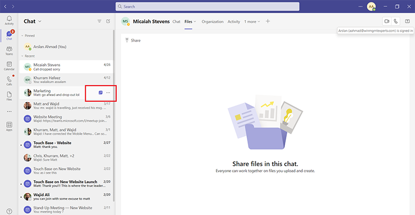The height and width of the screenshot is (215, 415).
Task: Open the Activity feed in sidebar
Action: pos(9,20)
